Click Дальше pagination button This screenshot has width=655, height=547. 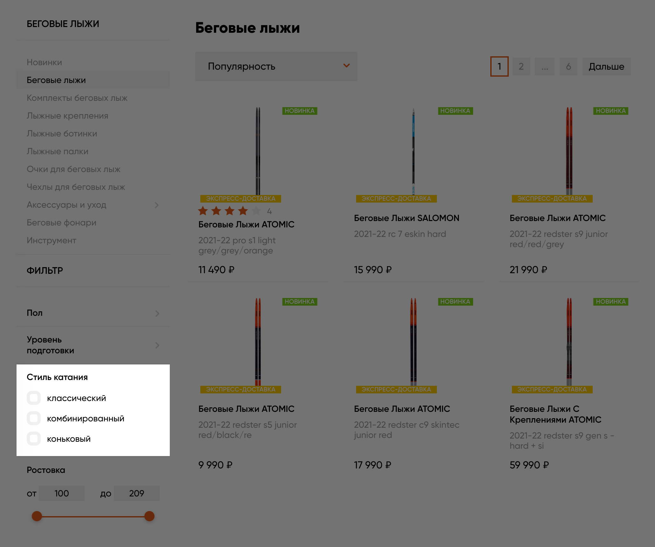click(x=605, y=66)
